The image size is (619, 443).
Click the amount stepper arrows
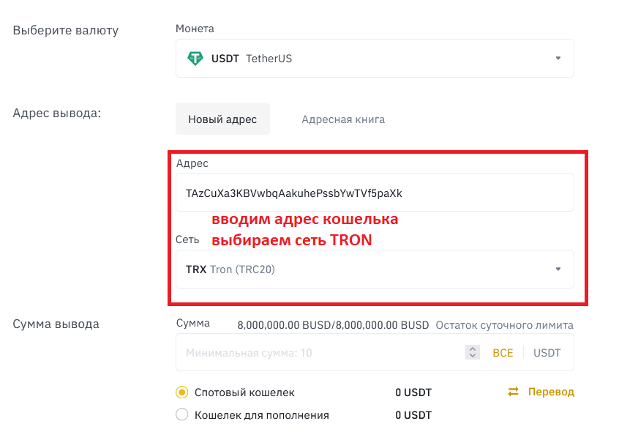point(472,353)
